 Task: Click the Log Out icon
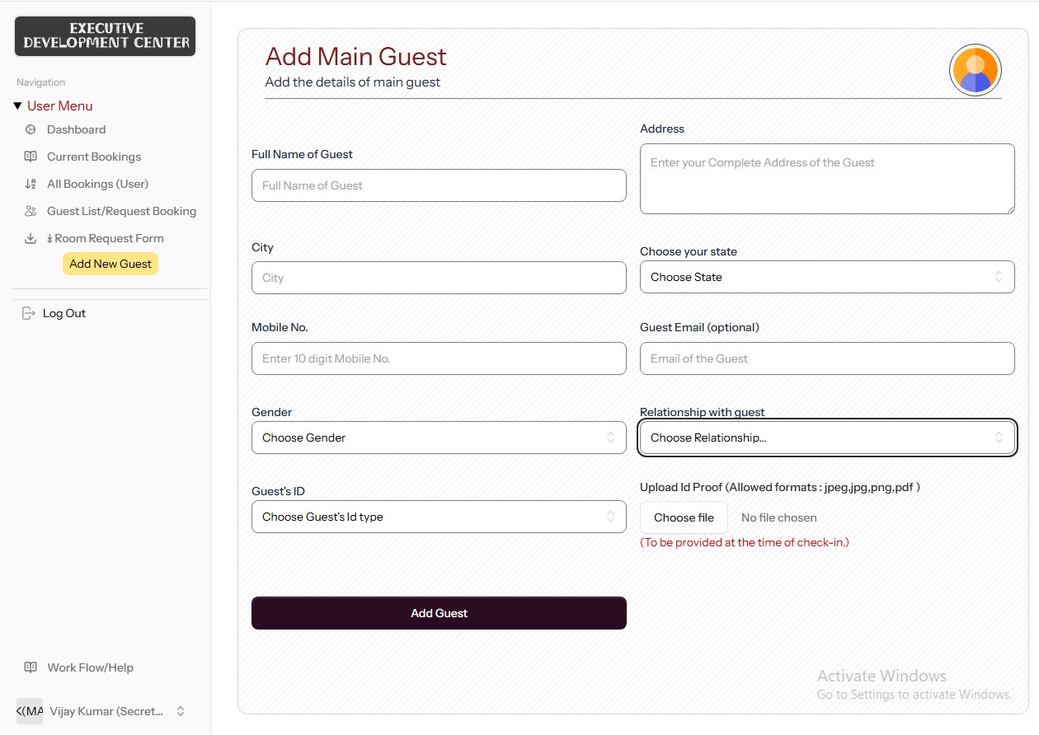[29, 313]
